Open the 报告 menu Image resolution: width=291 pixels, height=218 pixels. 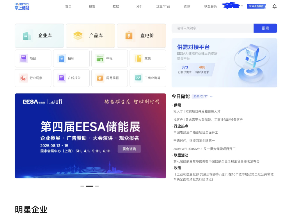(x=92, y=6)
